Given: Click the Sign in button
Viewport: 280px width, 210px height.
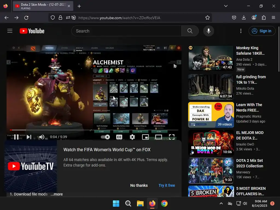Looking at the screenshot, I should [x=262, y=31].
